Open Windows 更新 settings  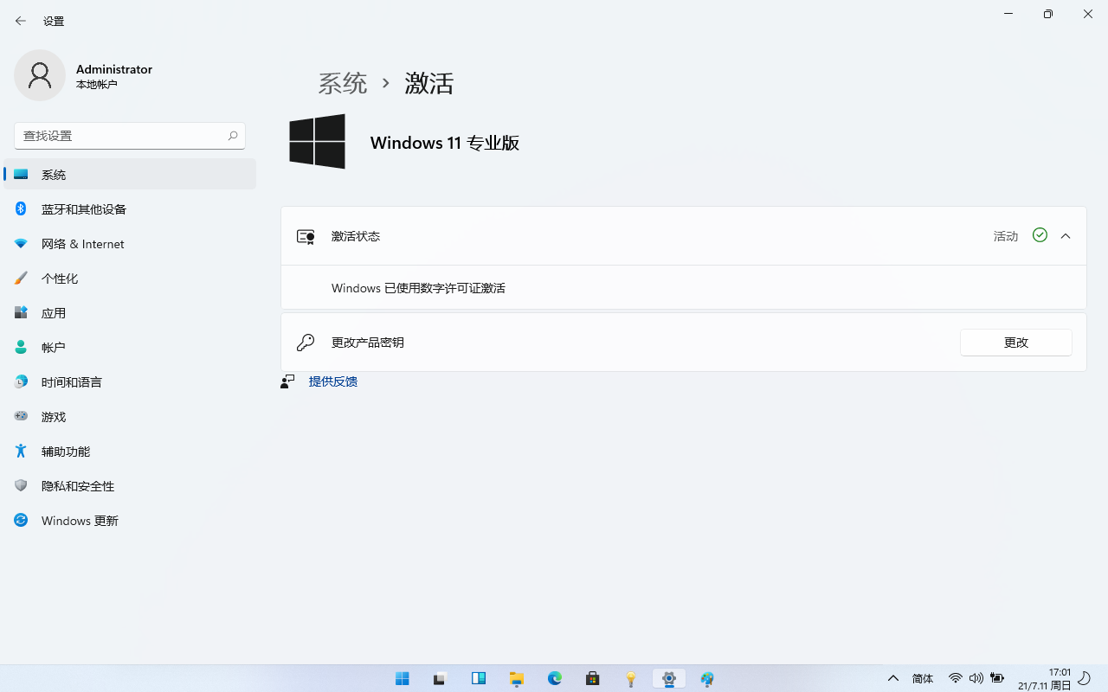coord(130,521)
